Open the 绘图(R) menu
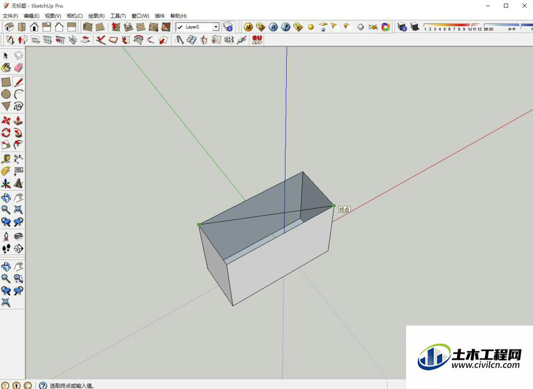Image resolution: width=533 pixels, height=389 pixels. [96, 16]
